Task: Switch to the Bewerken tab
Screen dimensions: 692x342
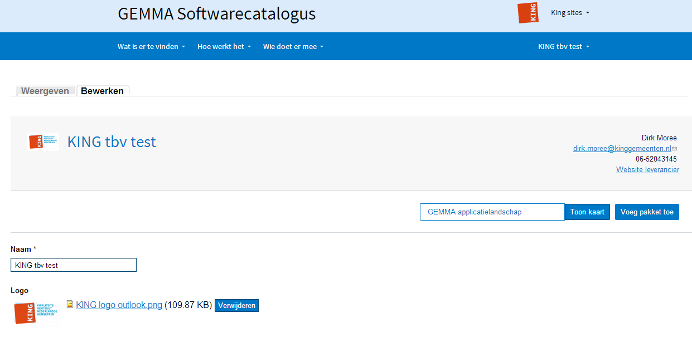Action: point(103,91)
